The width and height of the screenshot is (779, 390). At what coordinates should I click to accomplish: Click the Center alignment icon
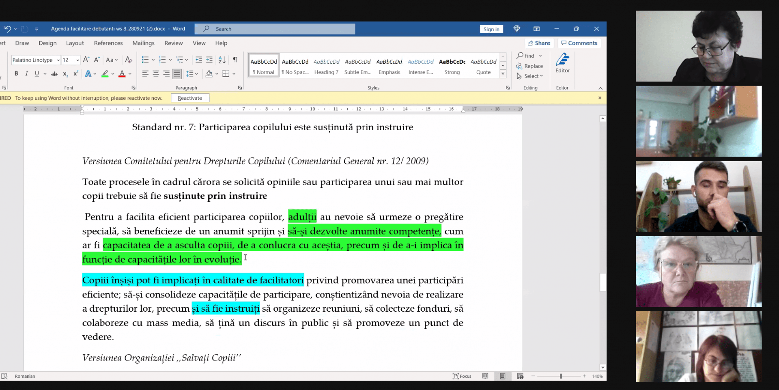pyautogui.click(x=156, y=73)
